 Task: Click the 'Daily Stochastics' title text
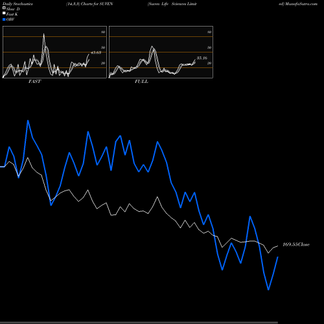click(x=17, y=4)
